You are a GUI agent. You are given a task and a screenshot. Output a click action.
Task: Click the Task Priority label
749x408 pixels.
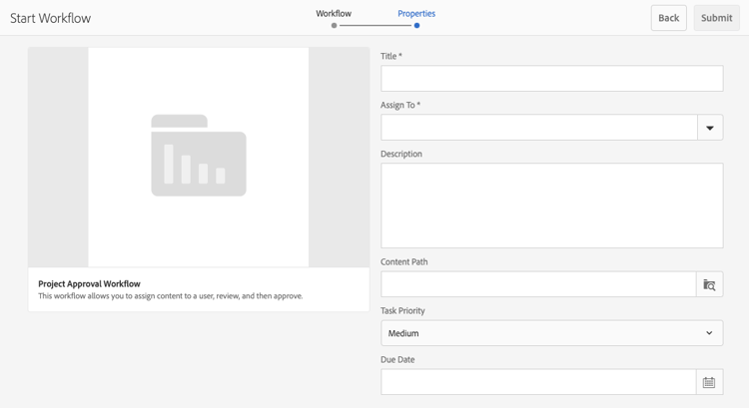tap(402, 310)
